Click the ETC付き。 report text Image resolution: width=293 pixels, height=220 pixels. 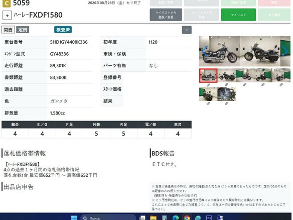[165, 164]
